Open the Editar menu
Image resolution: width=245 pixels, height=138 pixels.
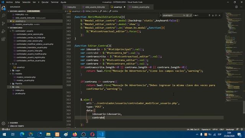pyautogui.click(x=18, y=2)
